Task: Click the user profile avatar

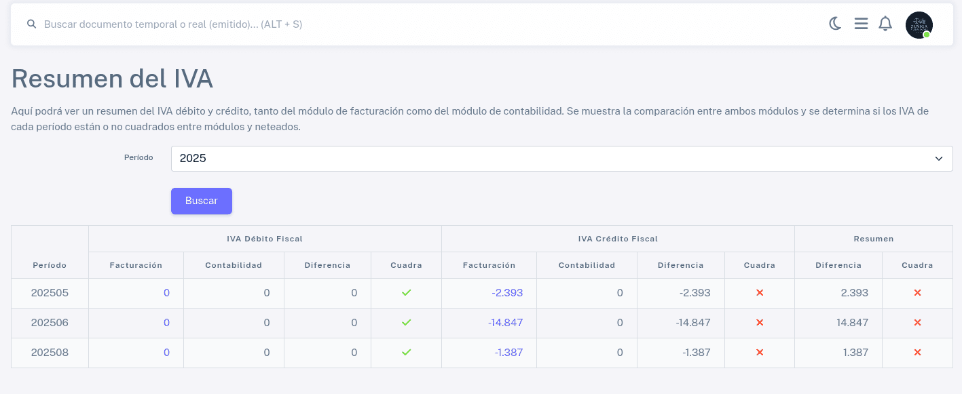Action: pos(919,25)
